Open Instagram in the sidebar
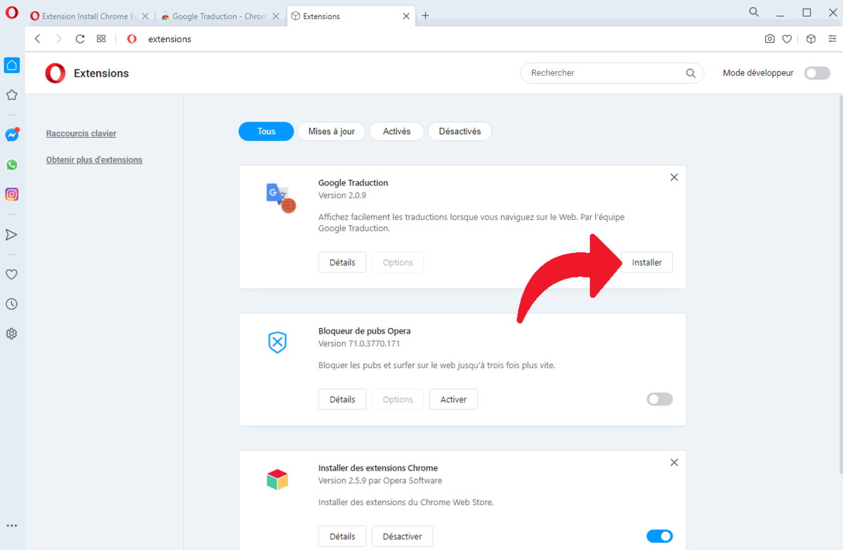Image resolution: width=843 pixels, height=550 pixels. point(12,195)
